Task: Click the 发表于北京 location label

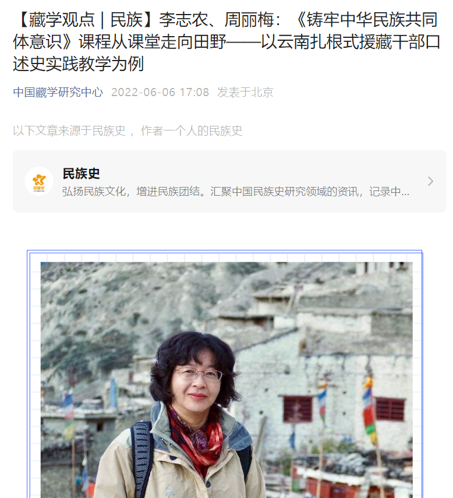Action: pyautogui.click(x=245, y=92)
